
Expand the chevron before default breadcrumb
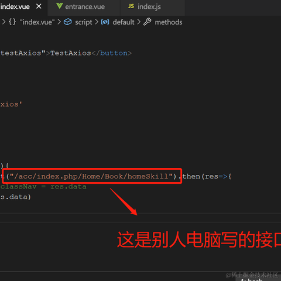97,22
